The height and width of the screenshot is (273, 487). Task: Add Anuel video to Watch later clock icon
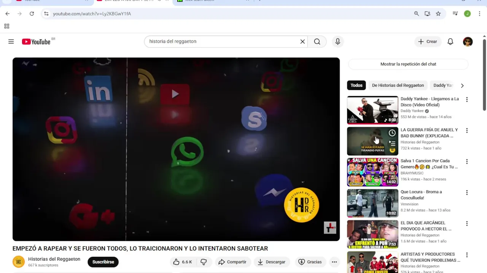tap(392, 133)
